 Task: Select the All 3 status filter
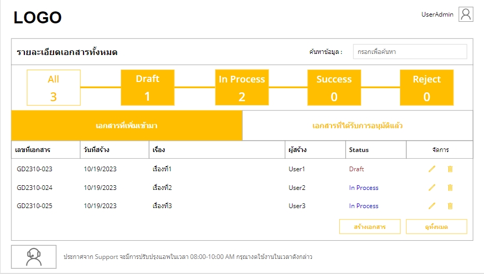[x=53, y=88]
